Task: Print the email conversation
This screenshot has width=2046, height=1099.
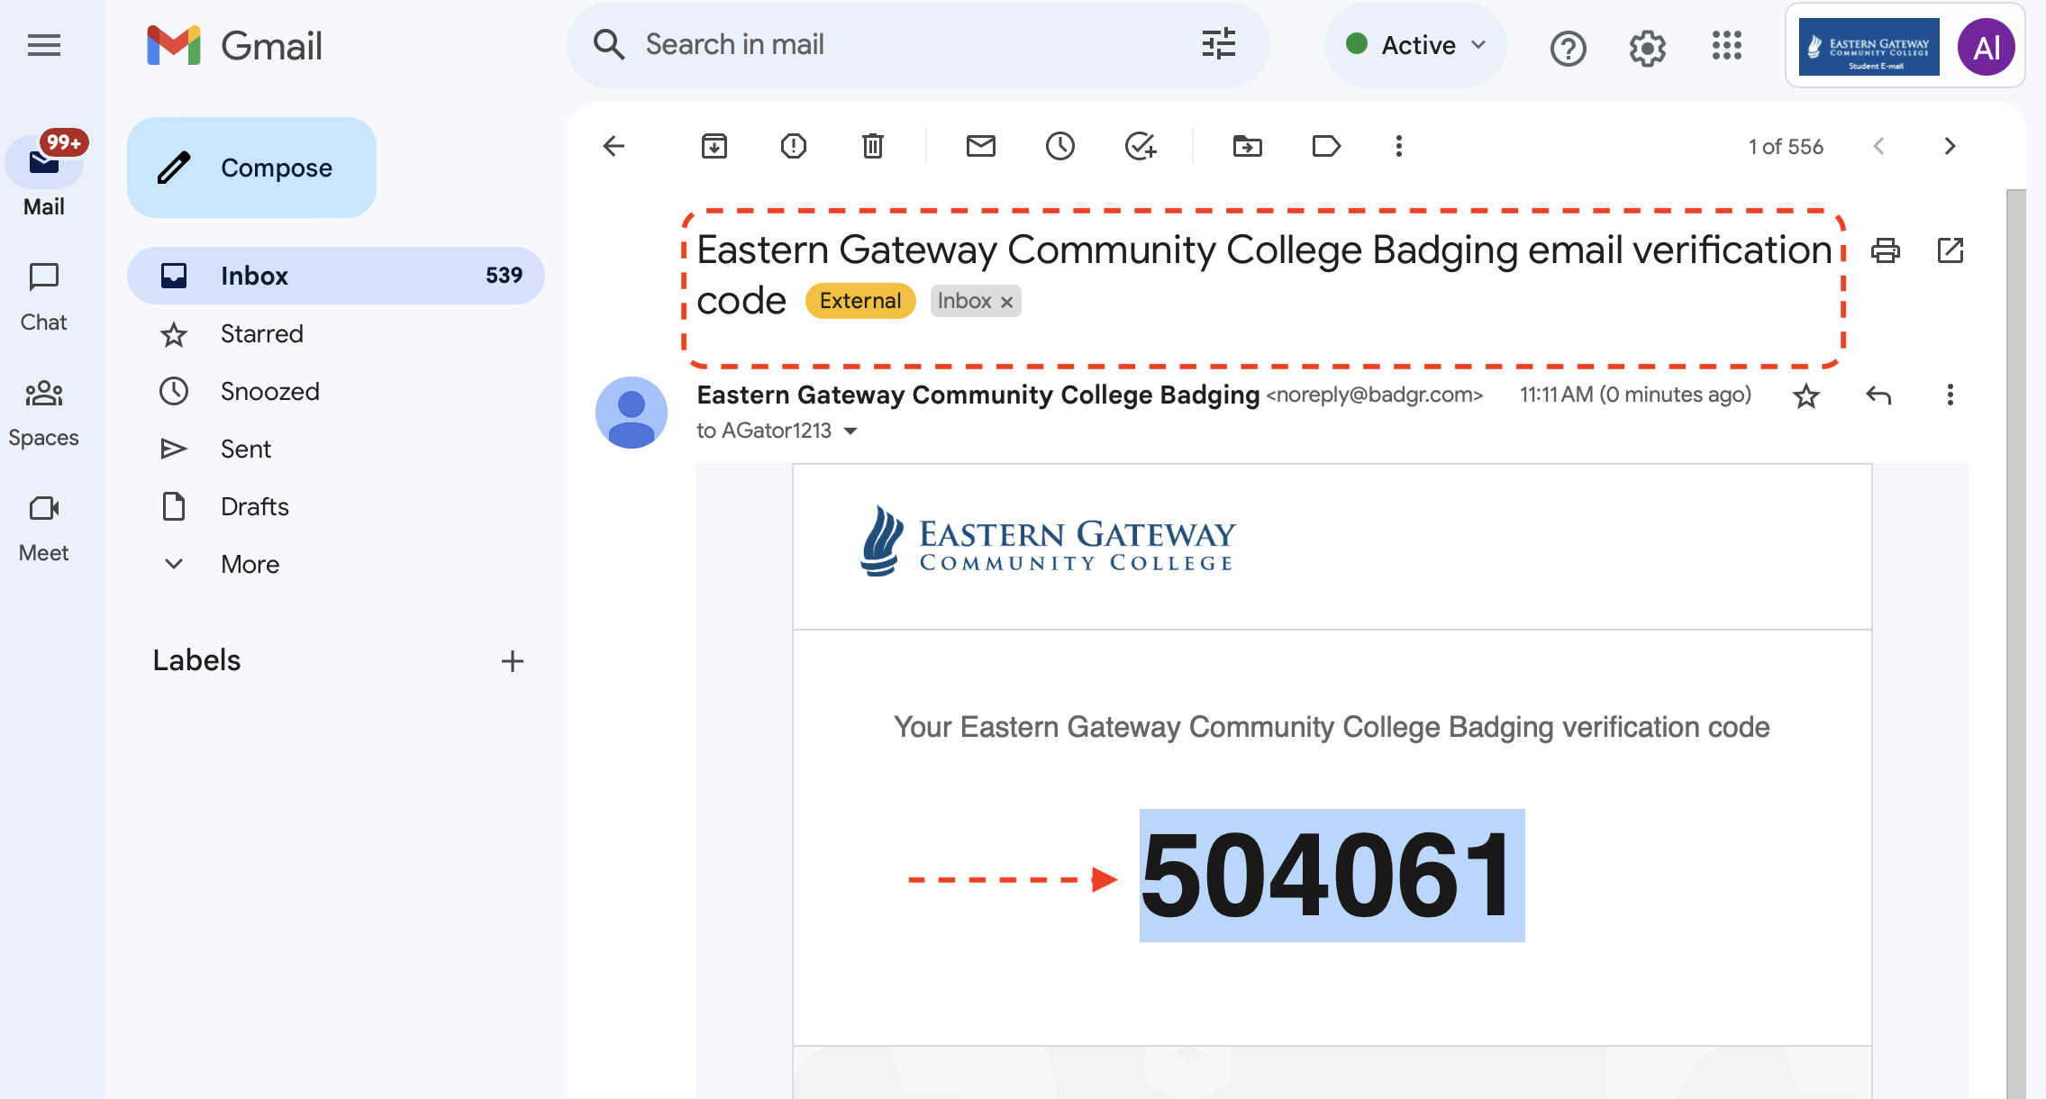Action: point(1885,250)
